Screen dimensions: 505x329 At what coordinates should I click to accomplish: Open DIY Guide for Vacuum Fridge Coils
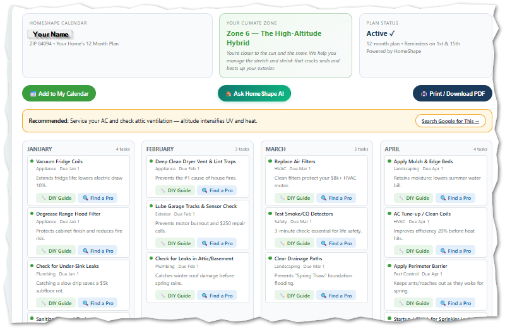(56, 198)
